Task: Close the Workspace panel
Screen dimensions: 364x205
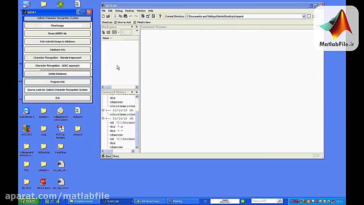Action: pyautogui.click(x=136, y=27)
